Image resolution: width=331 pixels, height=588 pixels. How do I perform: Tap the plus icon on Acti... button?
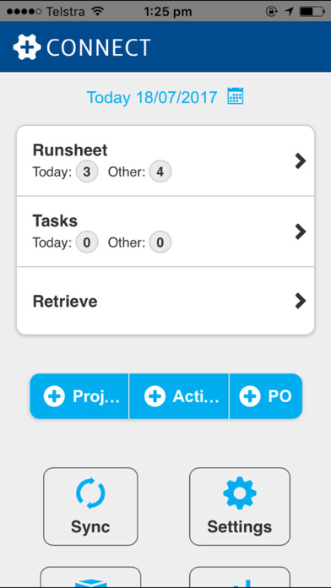pos(155,396)
